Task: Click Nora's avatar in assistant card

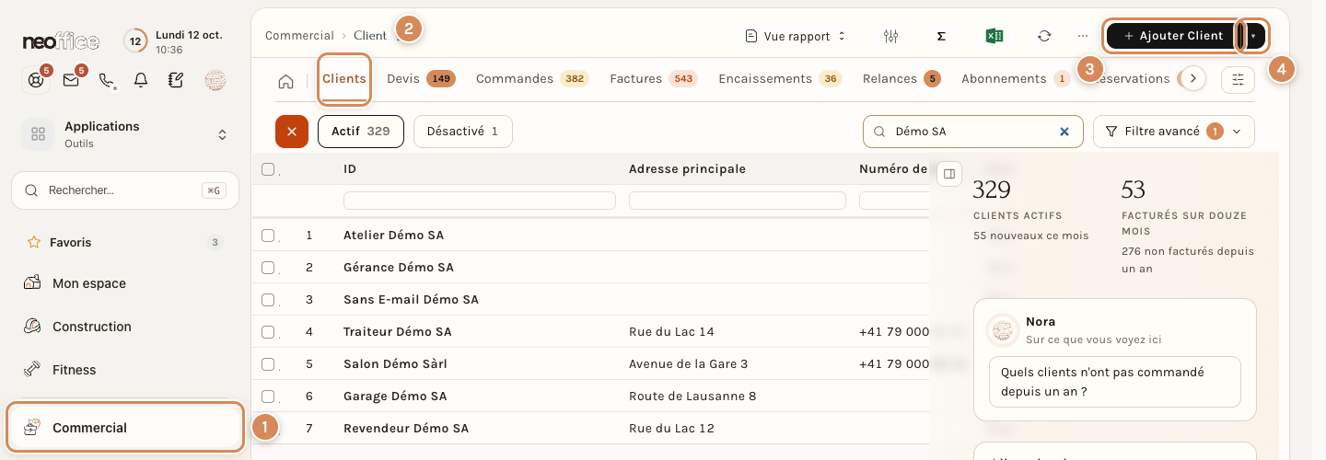Action: click(x=1003, y=329)
